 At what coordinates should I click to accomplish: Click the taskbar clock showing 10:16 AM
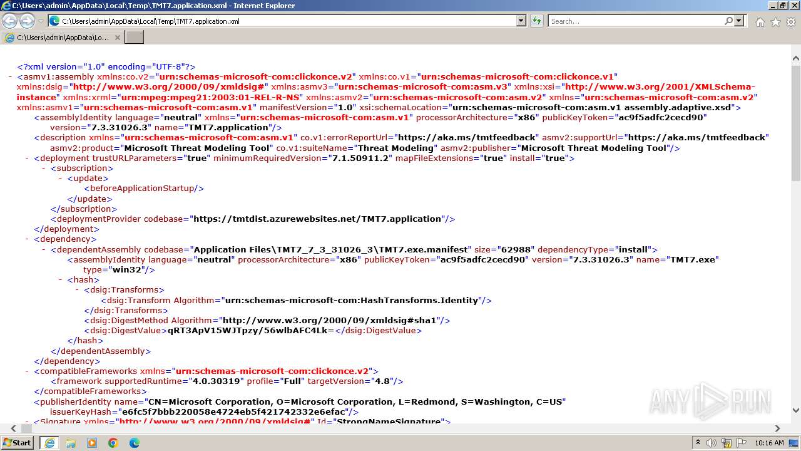769,443
